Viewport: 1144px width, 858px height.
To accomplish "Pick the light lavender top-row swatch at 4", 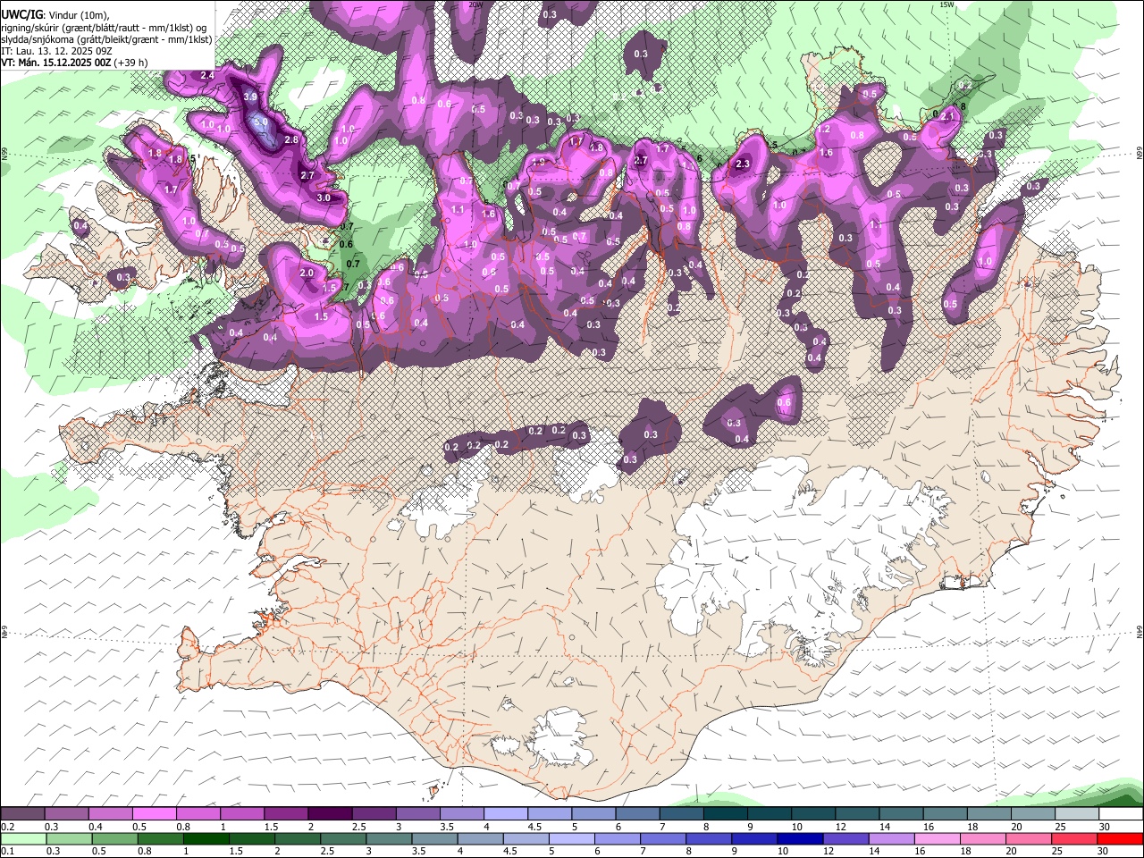I will [x=506, y=814].
